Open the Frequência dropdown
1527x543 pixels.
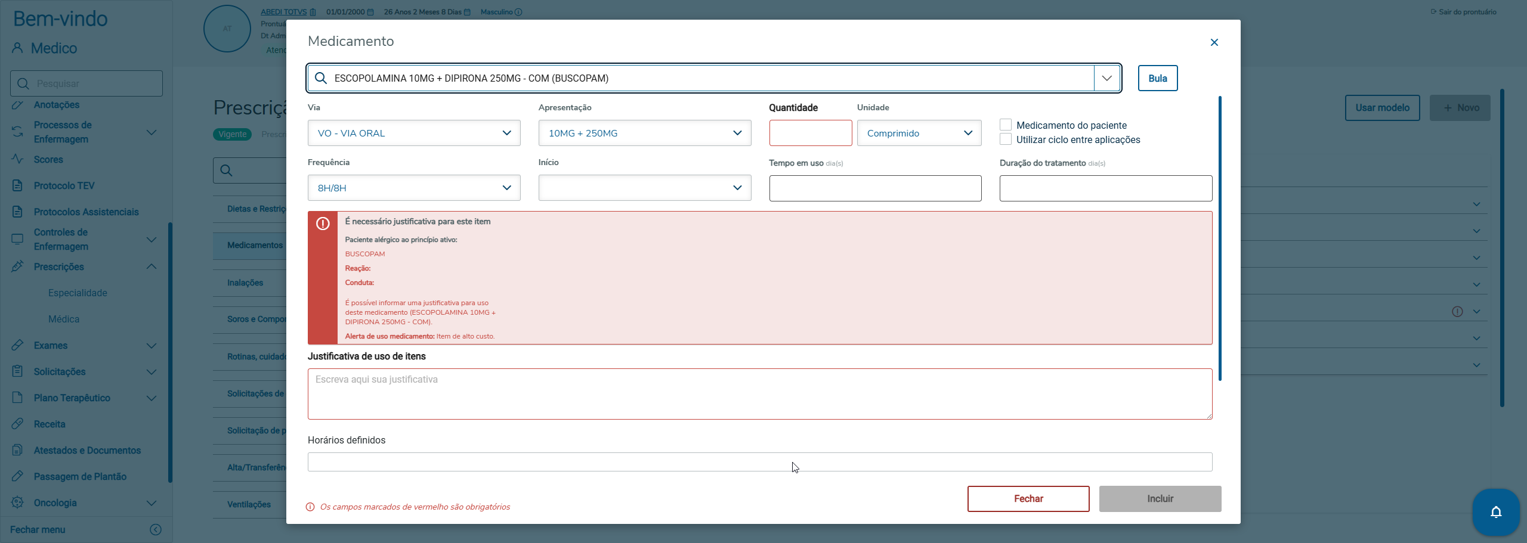pos(413,188)
